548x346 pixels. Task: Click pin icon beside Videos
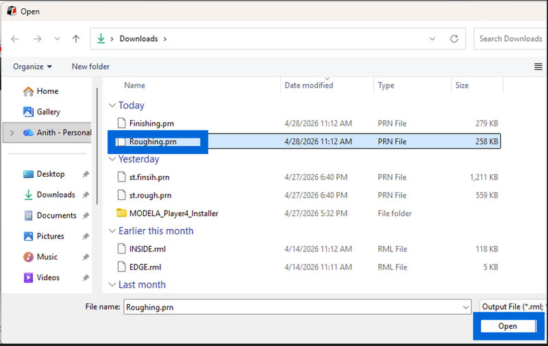(86, 277)
